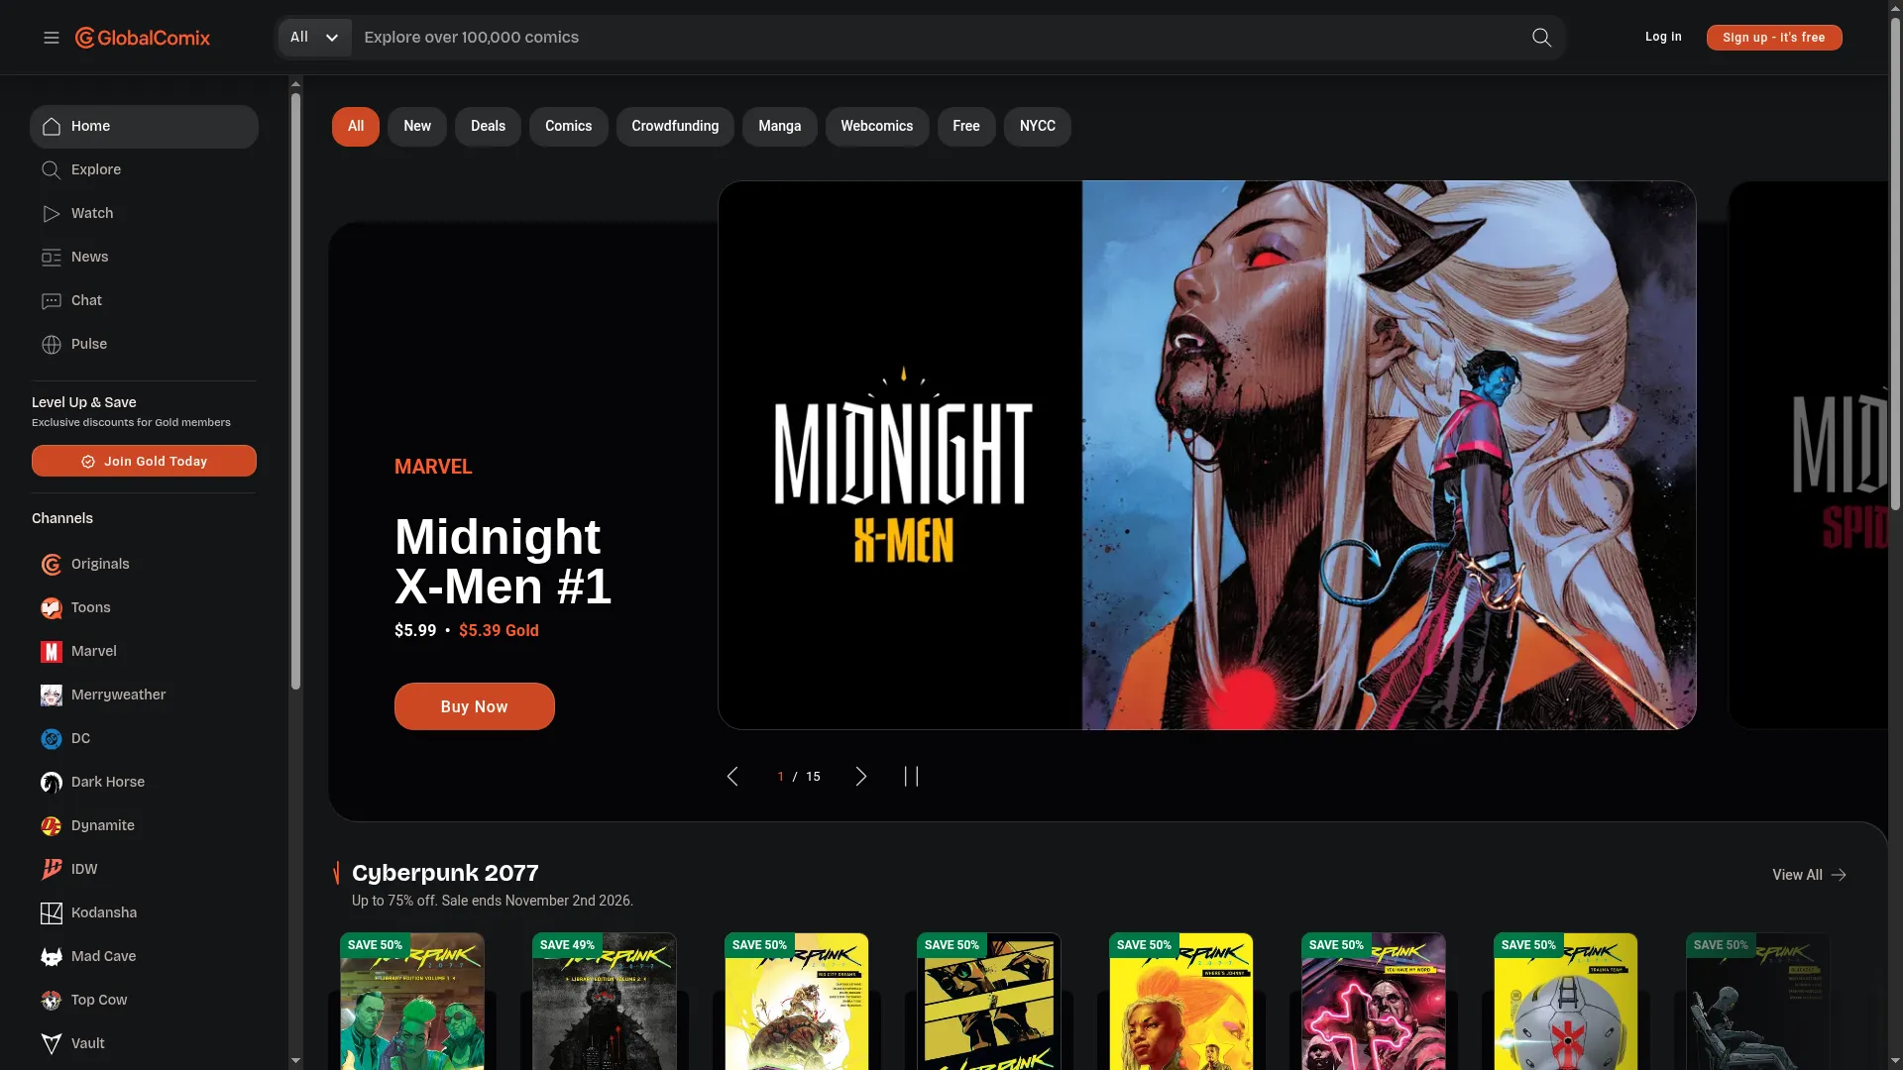The image size is (1903, 1070).
Task: Open the Pulse globe icon
Action: pos(52,344)
